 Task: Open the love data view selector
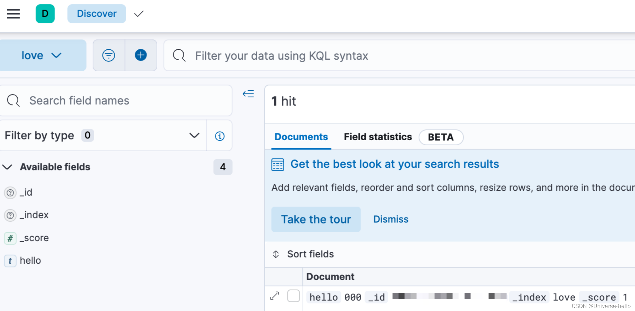(43, 55)
